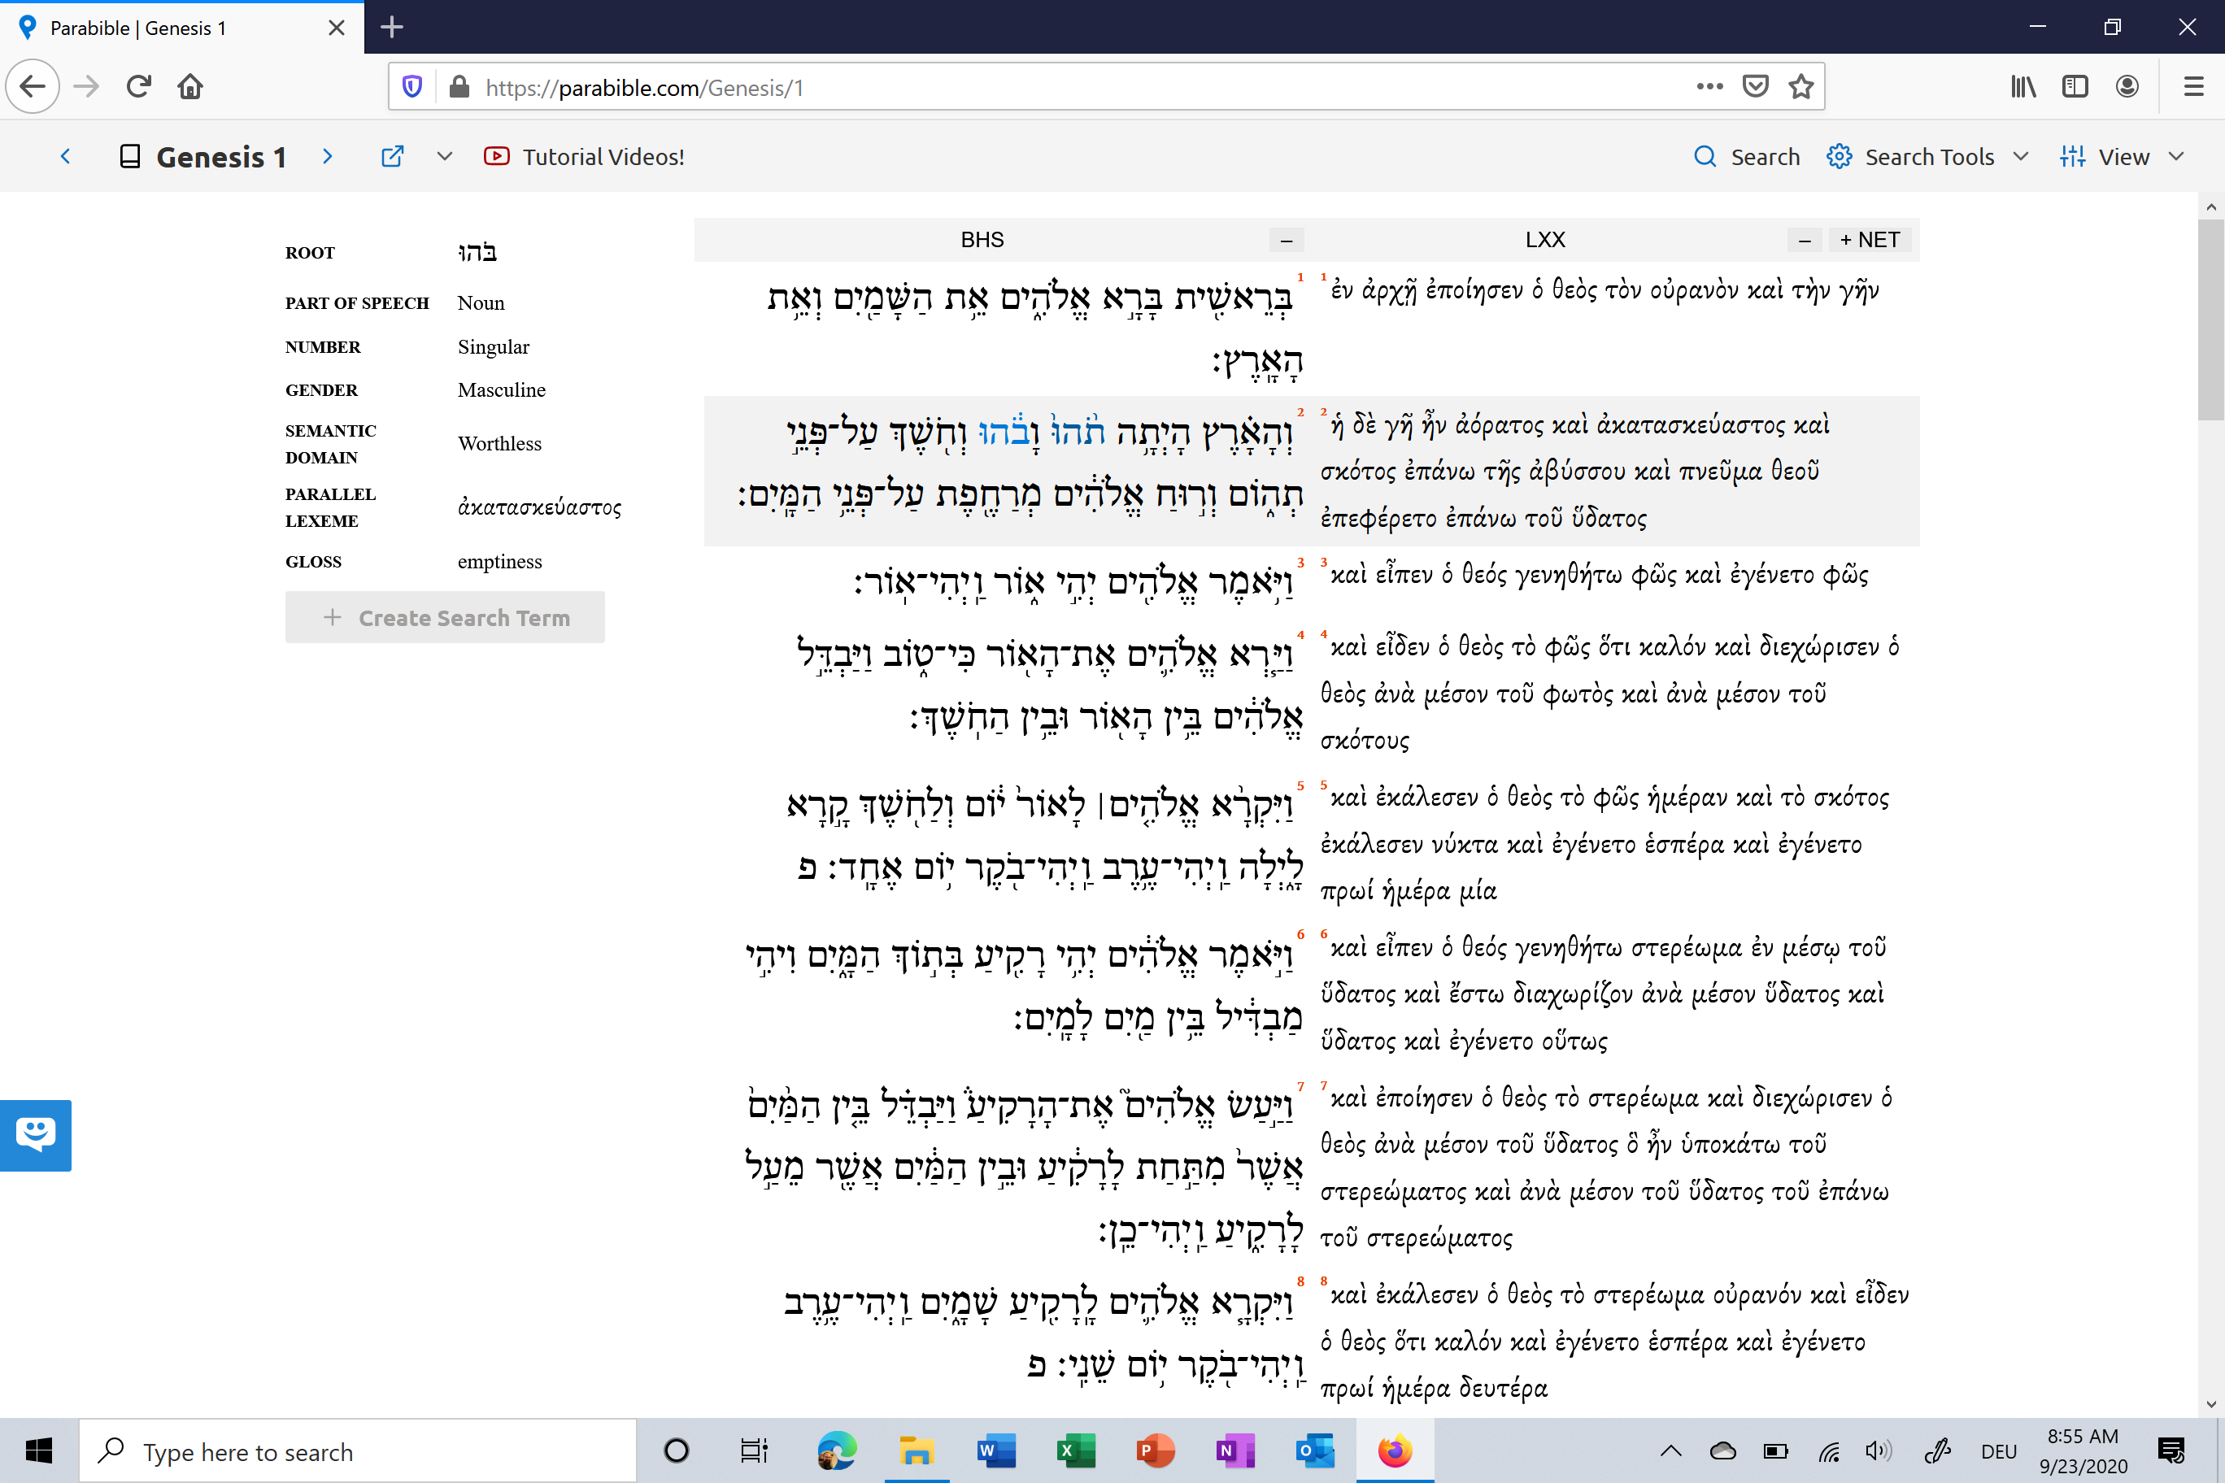
Task: Open page actions three-dot menu
Action: coord(1709,87)
